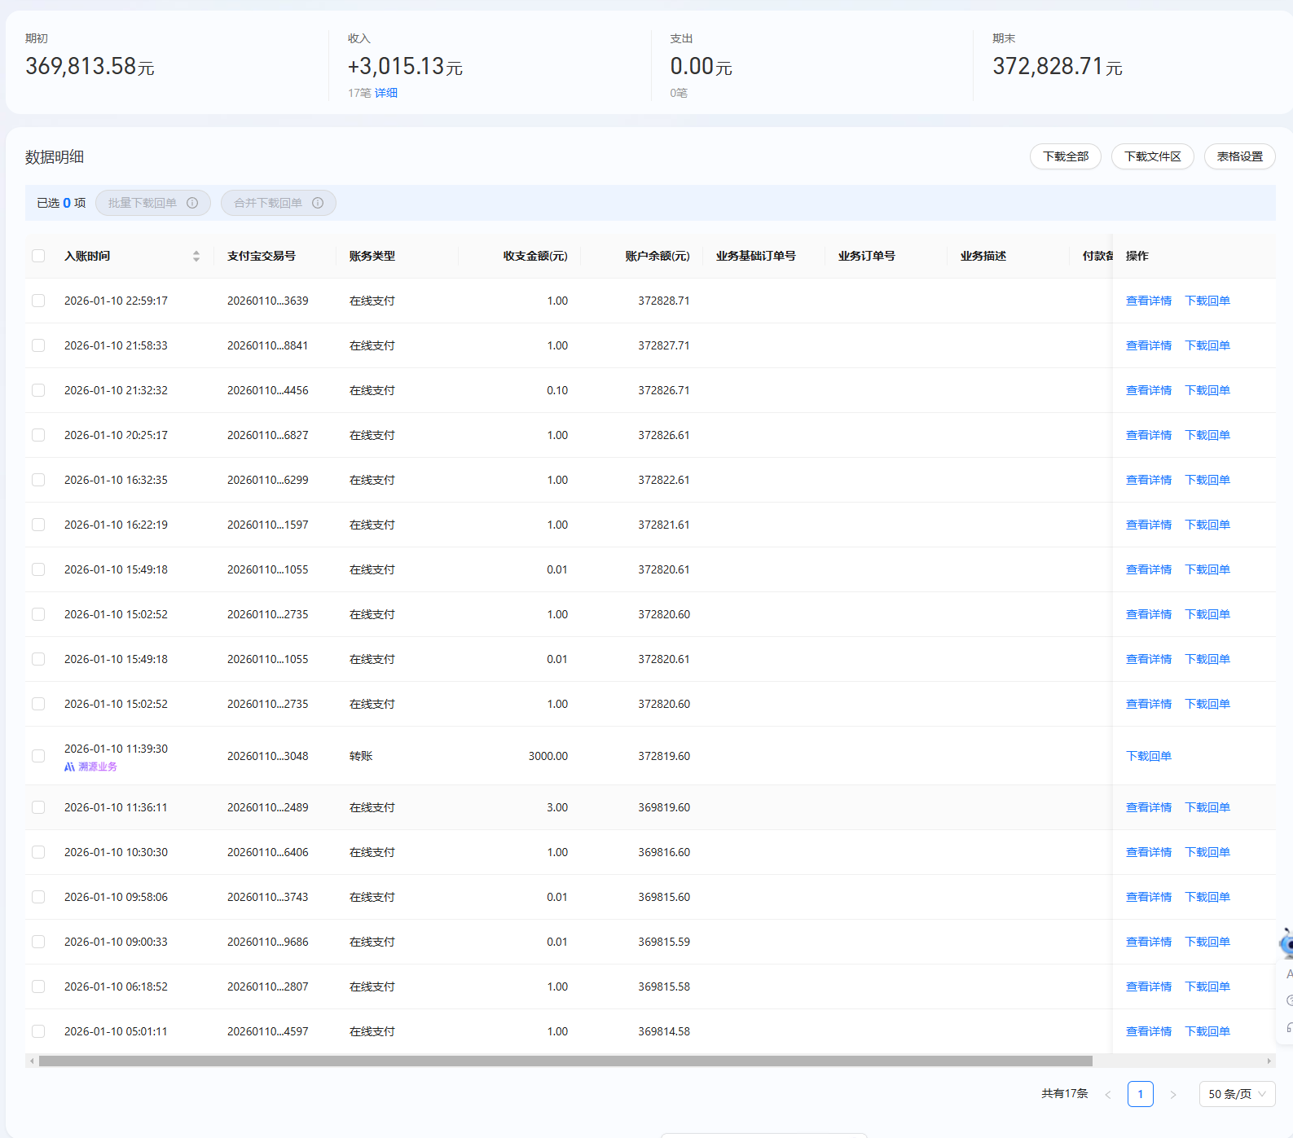Select checkbox for the 3000.00 转账 row
The width and height of the screenshot is (1293, 1138).
click(x=38, y=756)
